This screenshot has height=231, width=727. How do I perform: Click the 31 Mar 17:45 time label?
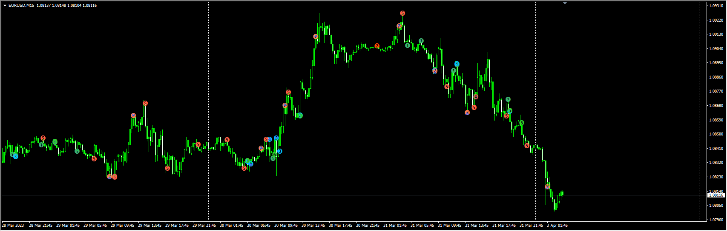coord(504,225)
